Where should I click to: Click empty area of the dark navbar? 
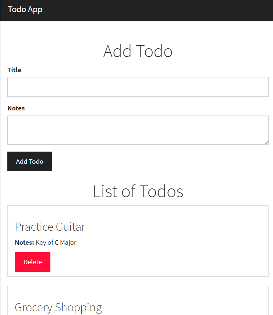(157, 10)
